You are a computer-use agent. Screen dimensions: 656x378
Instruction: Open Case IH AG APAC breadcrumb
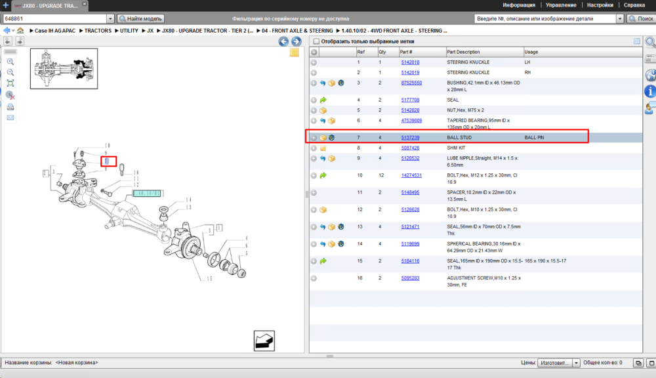coord(55,31)
